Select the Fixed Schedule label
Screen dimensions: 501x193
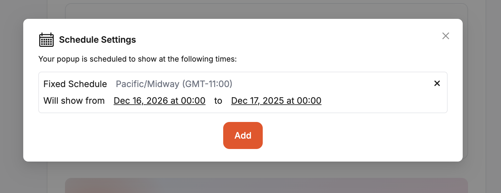click(x=75, y=84)
